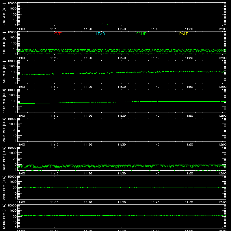Click the 1000 tick label on 410 MHz axis
This screenshot has height=231, width=231.
(13, 38)
